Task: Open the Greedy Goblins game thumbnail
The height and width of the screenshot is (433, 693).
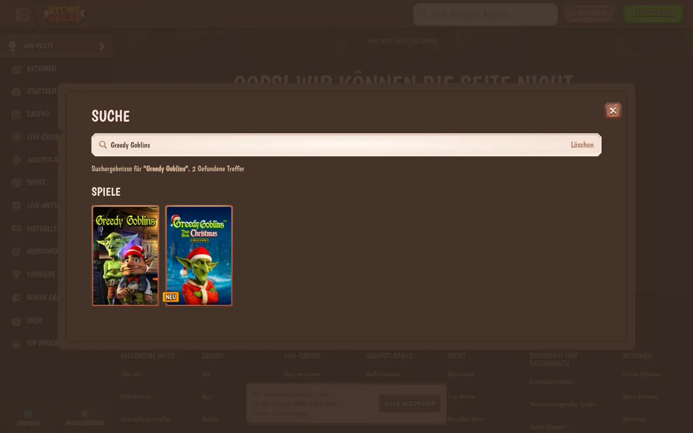Action: coord(126,255)
